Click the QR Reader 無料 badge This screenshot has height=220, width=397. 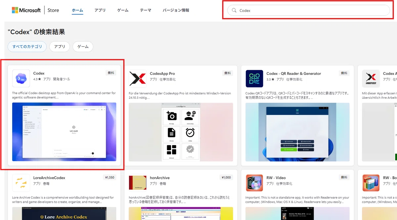point(344,73)
